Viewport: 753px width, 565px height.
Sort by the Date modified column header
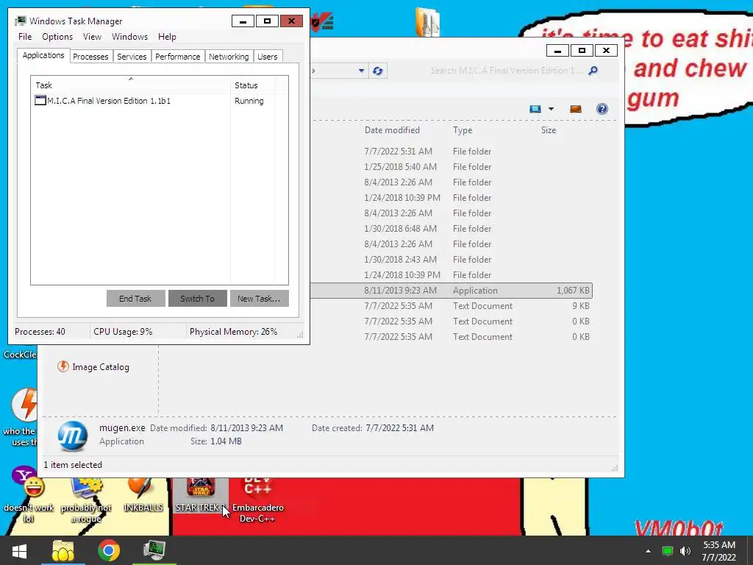coord(392,130)
